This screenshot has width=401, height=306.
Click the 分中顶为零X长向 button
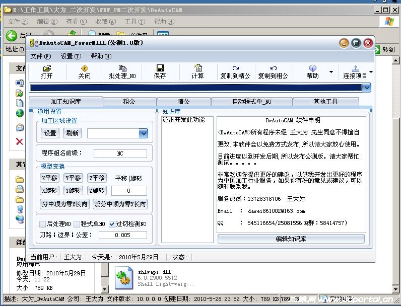point(64,204)
